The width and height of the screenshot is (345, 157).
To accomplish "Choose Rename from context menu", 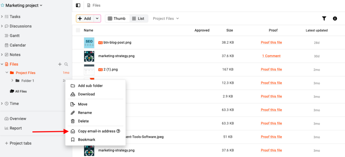I will click(85, 113).
